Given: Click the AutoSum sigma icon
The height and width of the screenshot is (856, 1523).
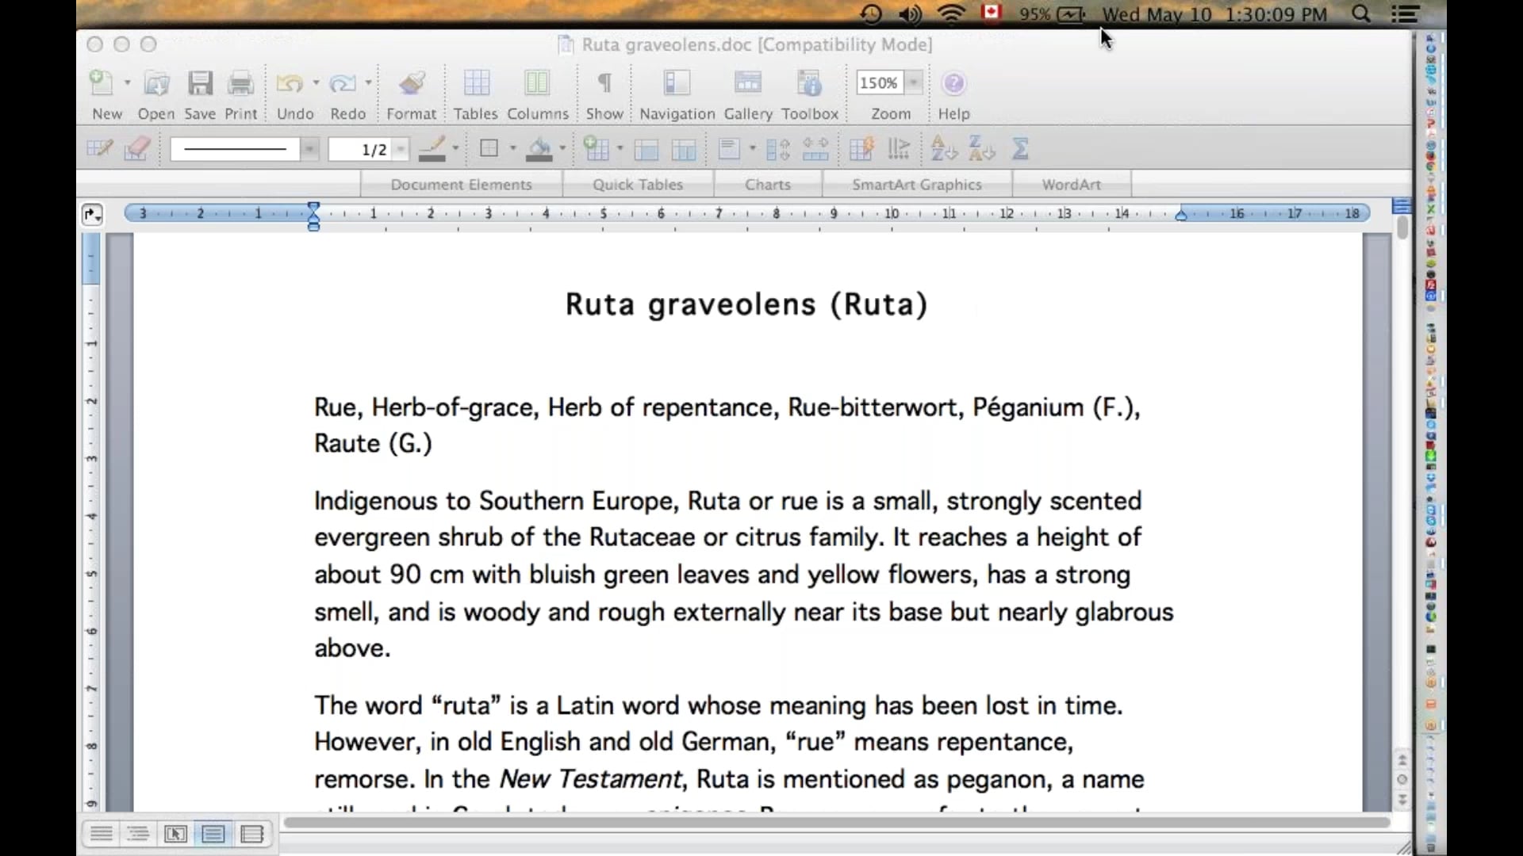Looking at the screenshot, I should (x=1020, y=149).
